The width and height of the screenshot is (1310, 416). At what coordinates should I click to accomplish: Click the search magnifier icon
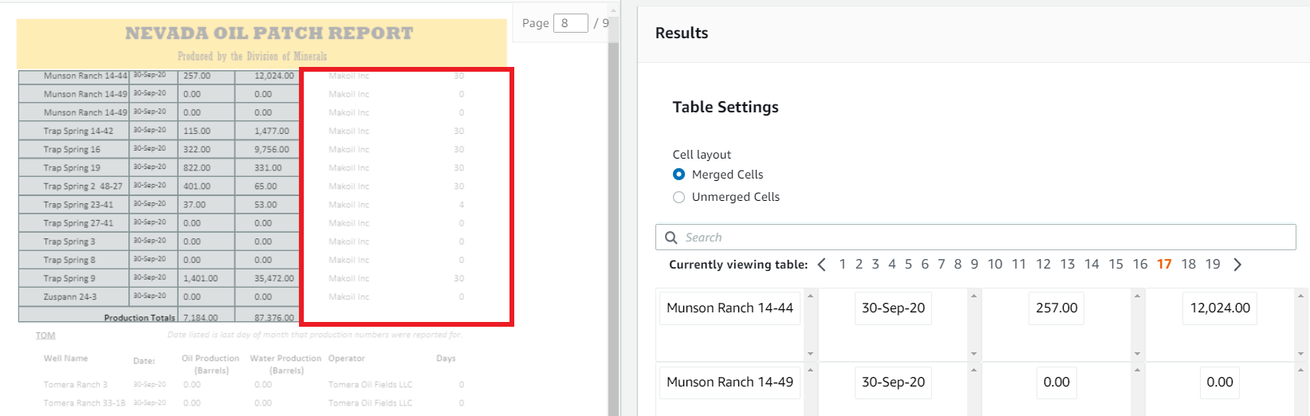(671, 237)
